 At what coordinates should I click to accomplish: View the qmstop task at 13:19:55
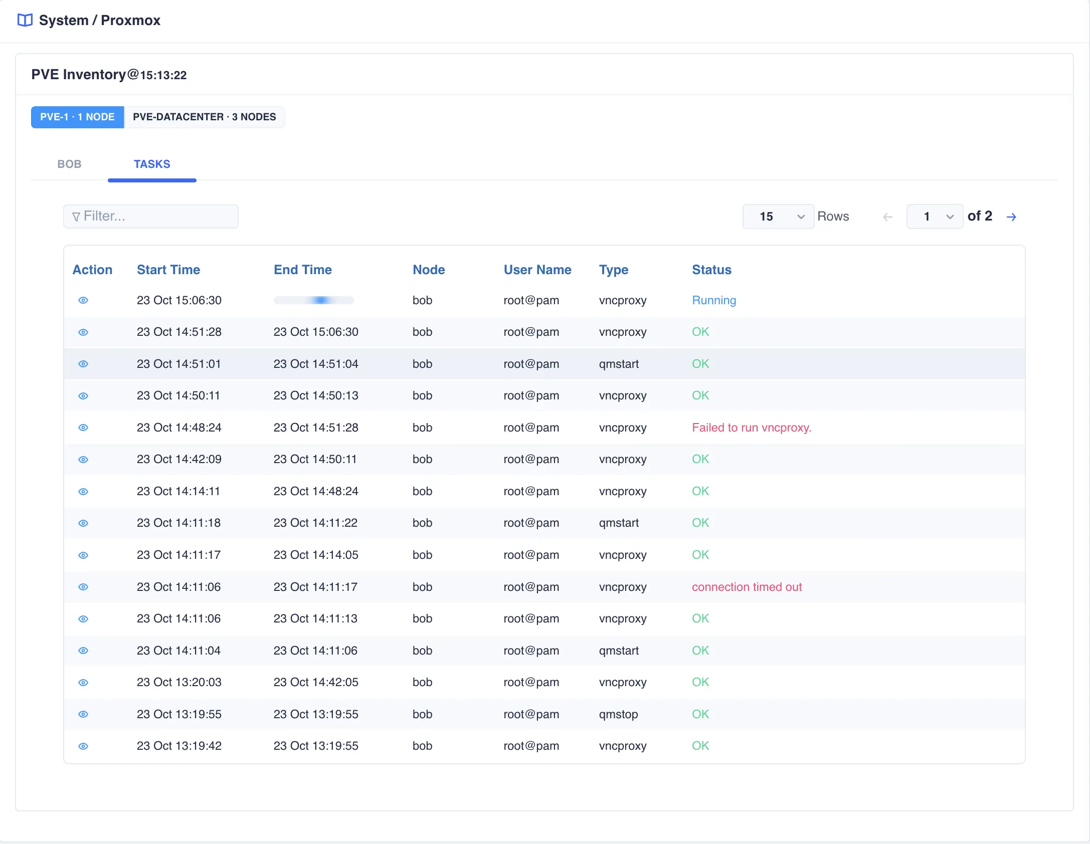coord(83,714)
